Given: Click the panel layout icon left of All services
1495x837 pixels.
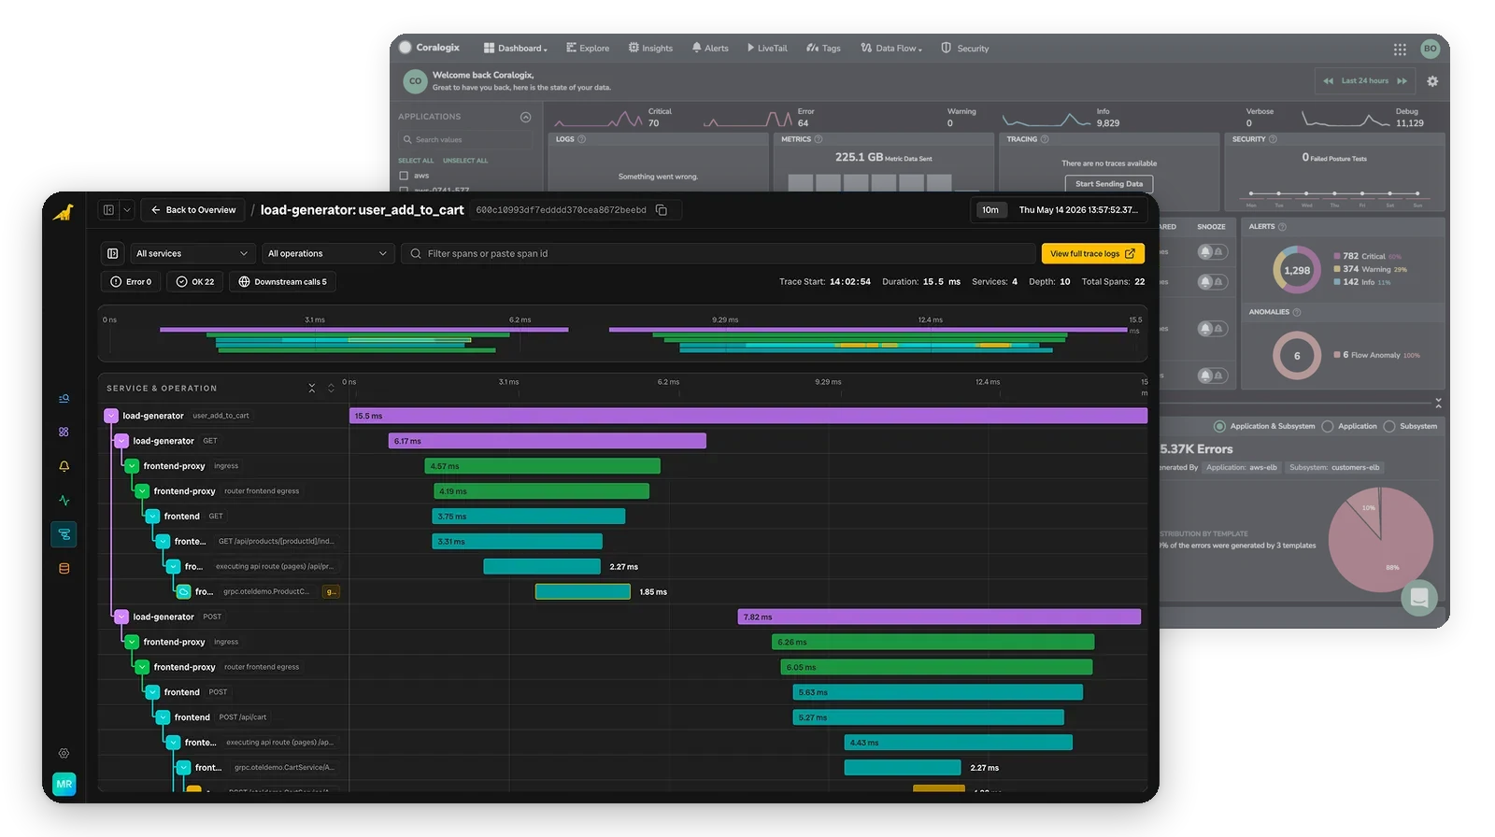Looking at the screenshot, I should coord(112,253).
